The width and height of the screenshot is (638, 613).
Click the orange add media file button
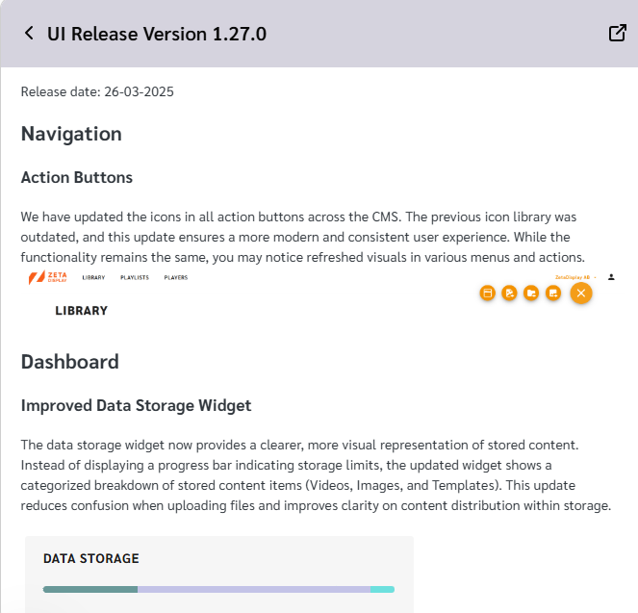coord(509,293)
